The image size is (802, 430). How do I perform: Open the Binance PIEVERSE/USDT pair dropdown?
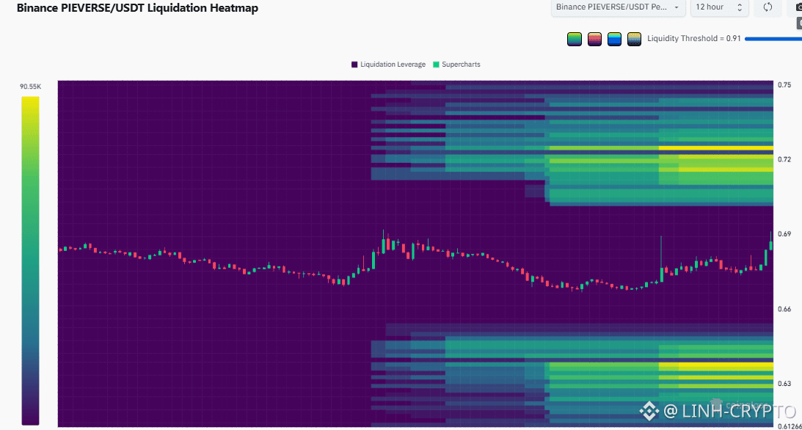coord(618,7)
